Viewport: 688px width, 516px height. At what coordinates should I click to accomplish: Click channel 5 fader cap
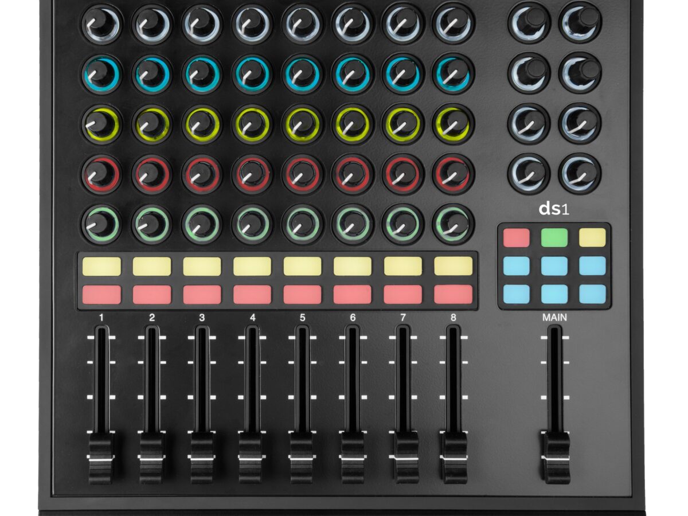(302, 458)
